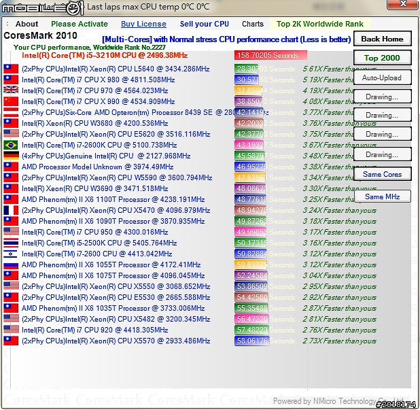420x410 pixels.
Task: Click the Same MHz button
Action: click(x=382, y=197)
